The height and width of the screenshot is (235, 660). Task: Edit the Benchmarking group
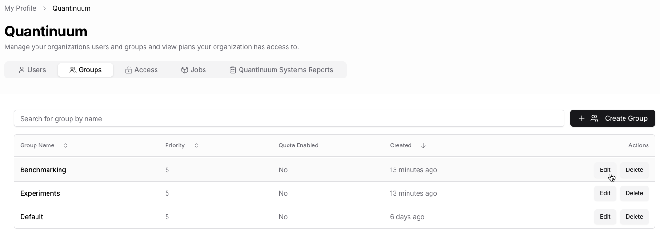605,170
